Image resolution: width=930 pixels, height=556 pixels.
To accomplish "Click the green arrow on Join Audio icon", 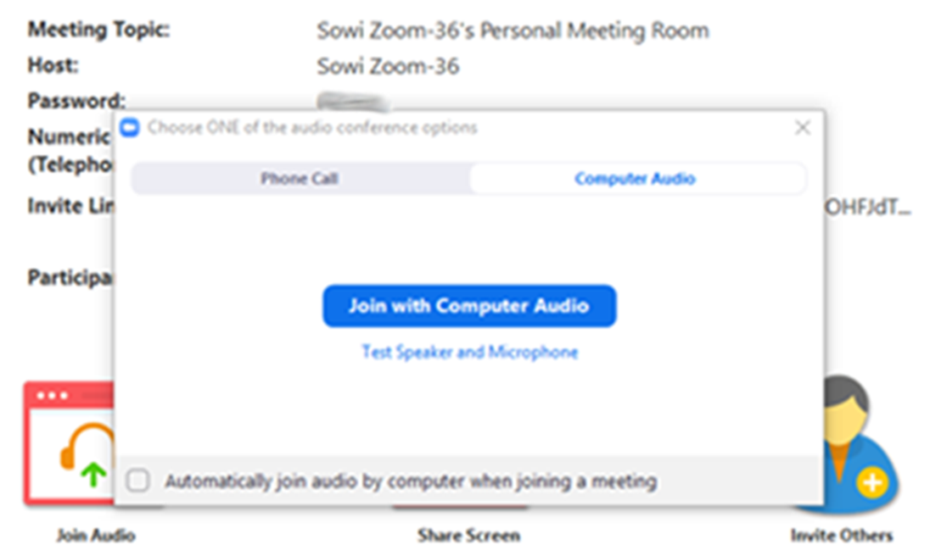I will click(93, 475).
